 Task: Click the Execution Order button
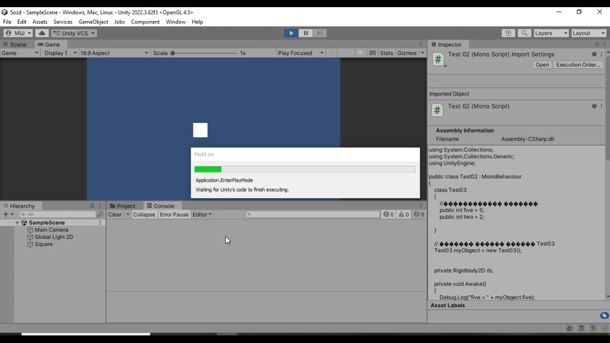coord(578,65)
